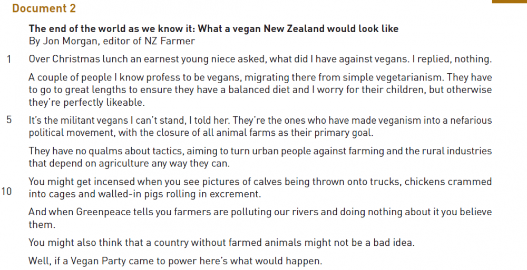
Task: Click the line starting "It's the militant vegans"
Action: (260, 120)
